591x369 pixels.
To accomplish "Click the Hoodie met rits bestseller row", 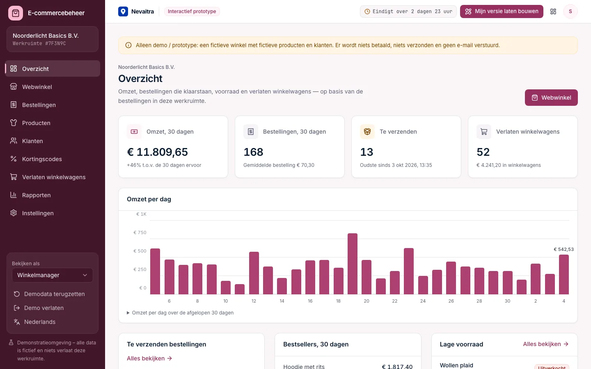I will coord(348,366).
